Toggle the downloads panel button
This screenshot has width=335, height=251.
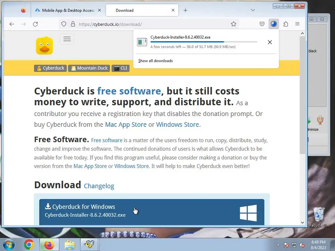point(274,24)
